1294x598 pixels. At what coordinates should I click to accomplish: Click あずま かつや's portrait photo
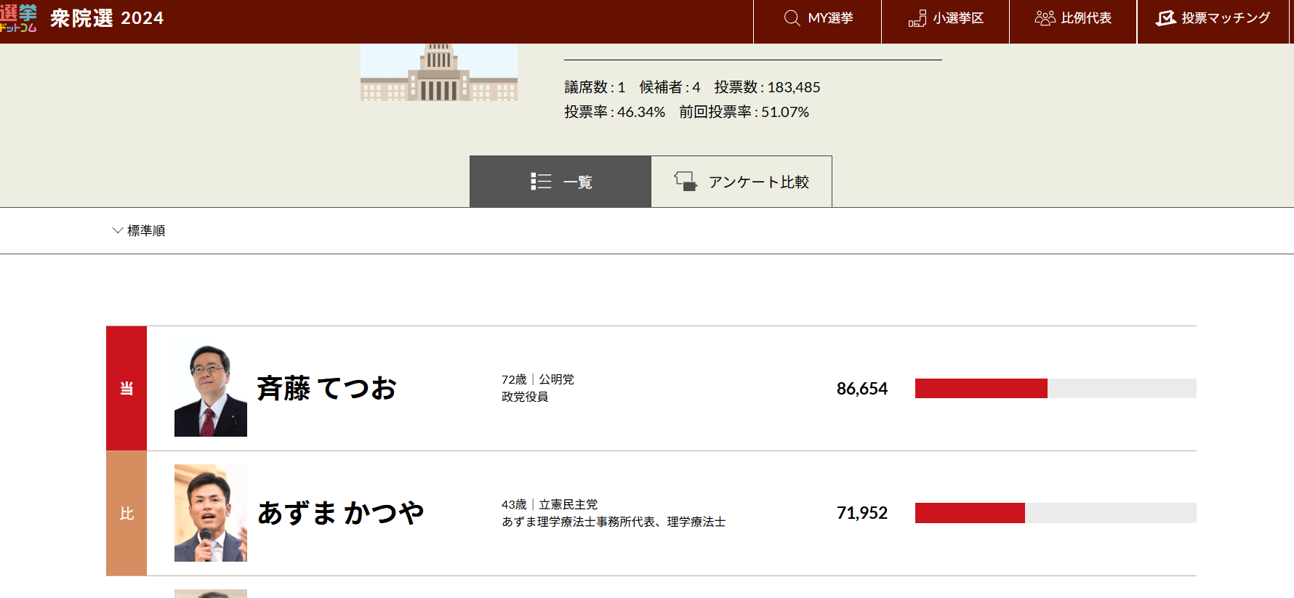coord(211,513)
